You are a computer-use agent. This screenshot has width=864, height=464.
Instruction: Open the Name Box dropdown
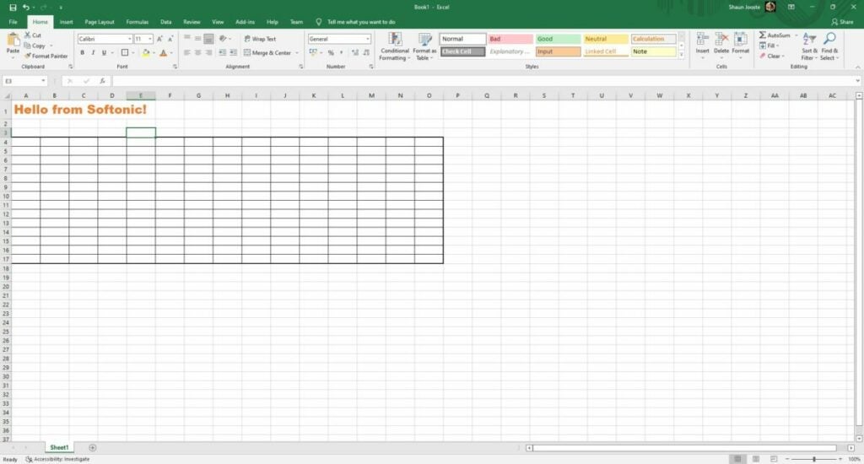coord(43,81)
